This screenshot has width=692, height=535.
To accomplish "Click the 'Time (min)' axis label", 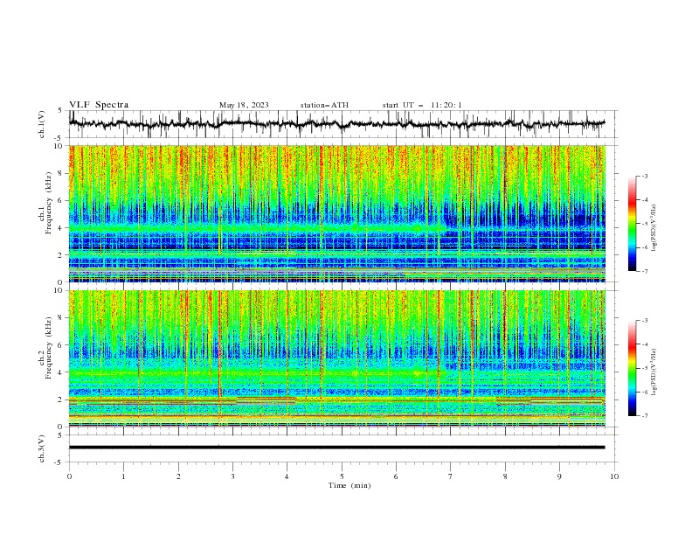I will (x=349, y=485).
